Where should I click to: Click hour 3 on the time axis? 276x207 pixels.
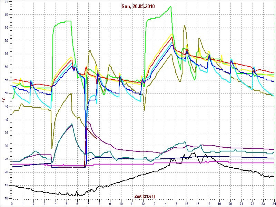point(45,204)
